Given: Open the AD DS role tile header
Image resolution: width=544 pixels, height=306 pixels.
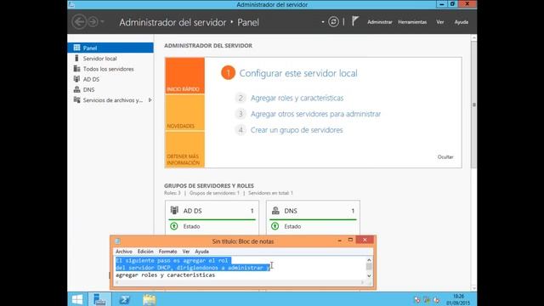Looking at the screenshot, I should pos(212,211).
